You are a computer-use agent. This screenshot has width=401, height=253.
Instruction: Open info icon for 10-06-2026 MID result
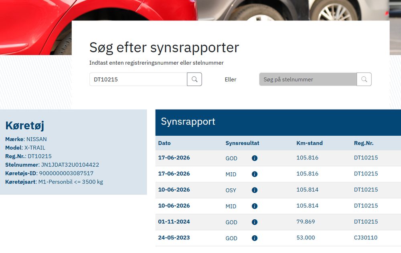click(x=255, y=206)
